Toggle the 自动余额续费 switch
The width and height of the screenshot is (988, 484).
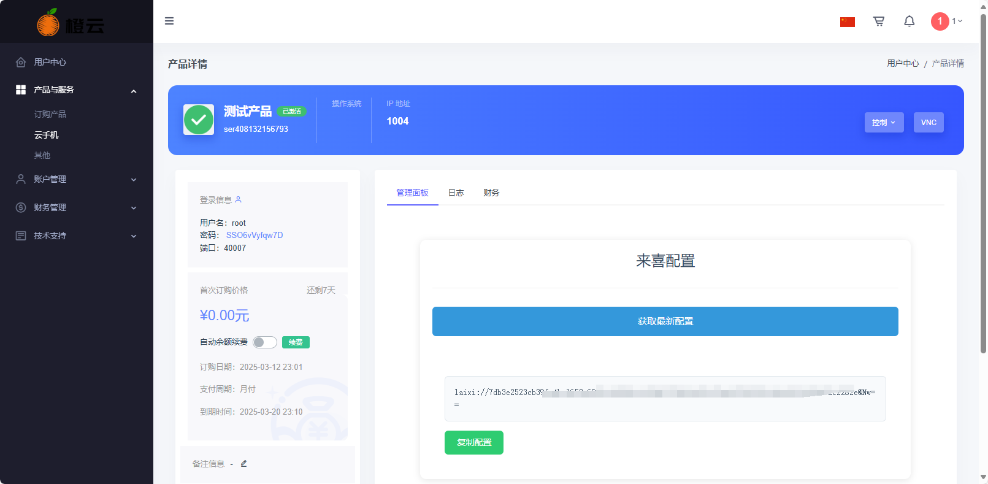[x=264, y=342]
